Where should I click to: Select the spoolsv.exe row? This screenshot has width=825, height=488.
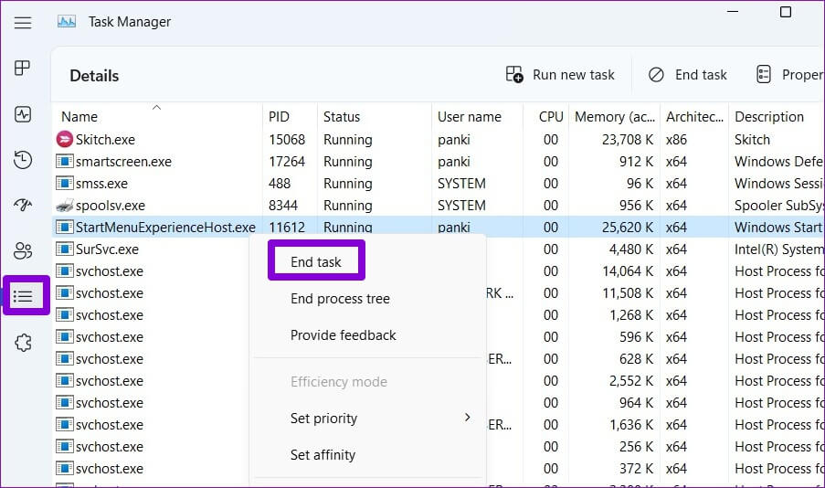coord(439,206)
